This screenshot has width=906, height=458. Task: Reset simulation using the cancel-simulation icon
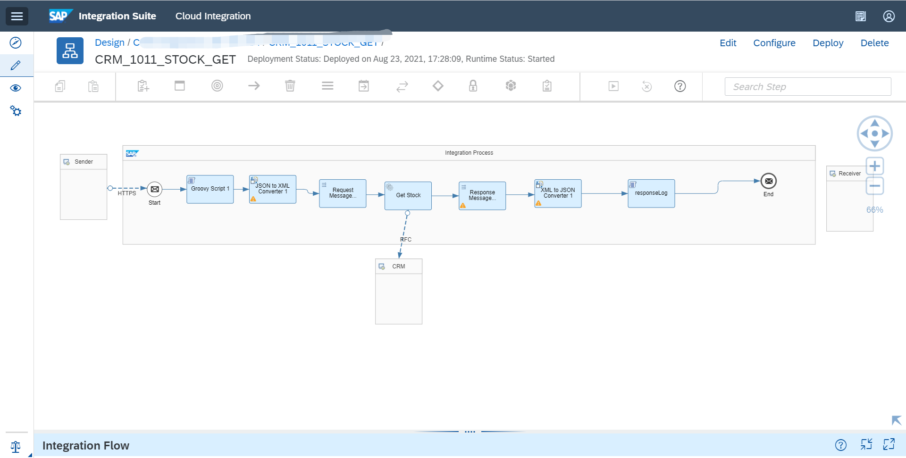click(x=646, y=86)
